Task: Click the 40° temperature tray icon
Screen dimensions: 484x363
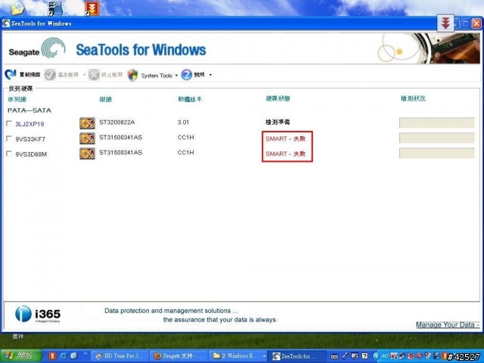Action: point(386,356)
